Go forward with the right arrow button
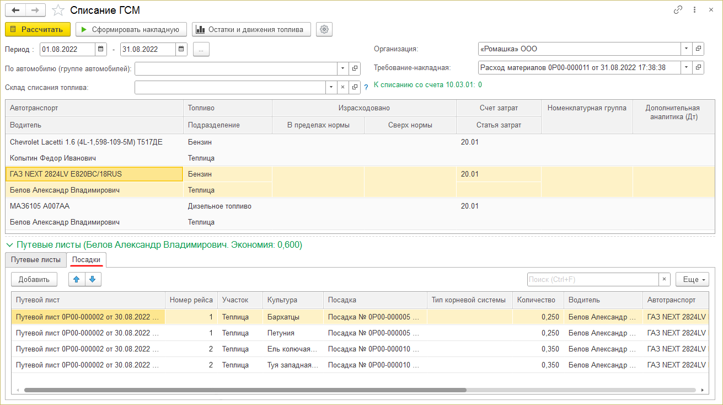 click(36, 10)
